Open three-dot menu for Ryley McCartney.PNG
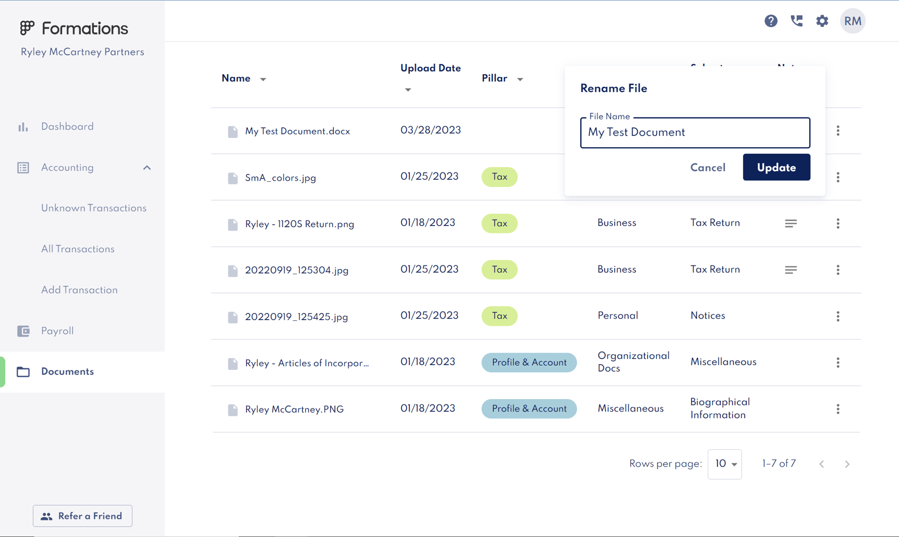The width and height of the screenshot is (899, 537). coord(837,409)
